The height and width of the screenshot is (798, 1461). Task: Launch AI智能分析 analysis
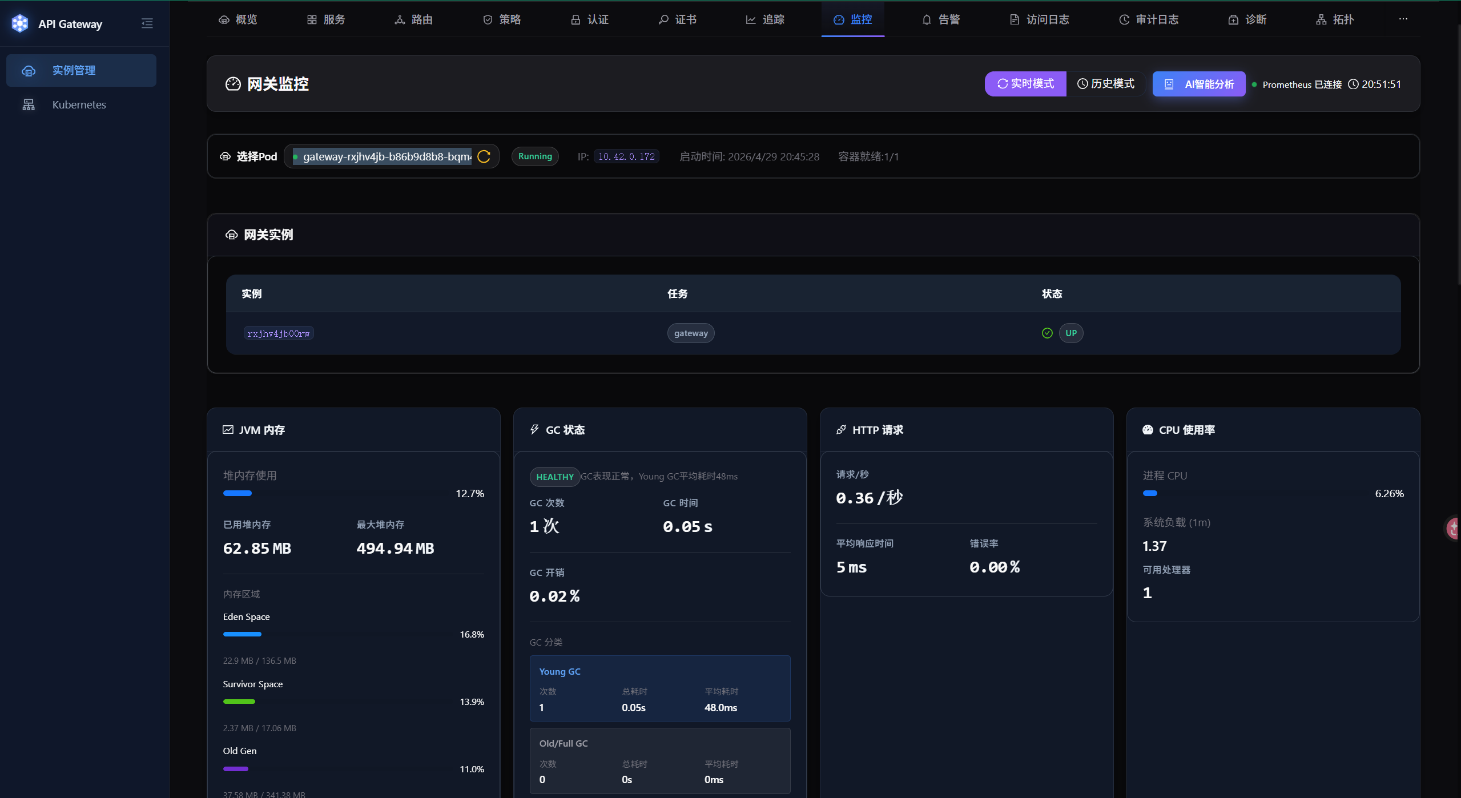(1198, 84)
